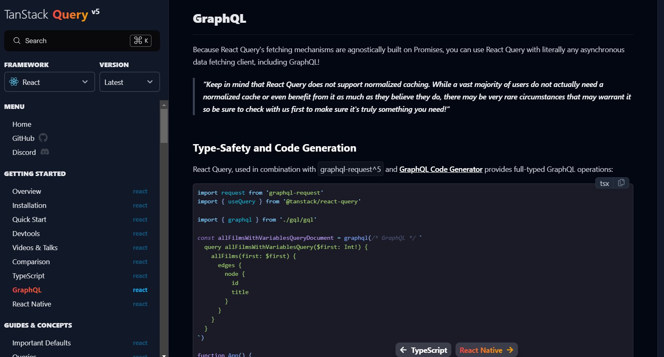The height and width of the screenshot is (357, 664).
Task: Copy the code block with copy icon
Action: click(x=621, y=183)
